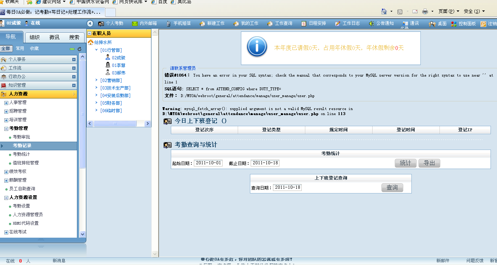Open 我的工作 in the toolbar
The width and height of the screenshot is (497, 265).
(x=246, y=23)
